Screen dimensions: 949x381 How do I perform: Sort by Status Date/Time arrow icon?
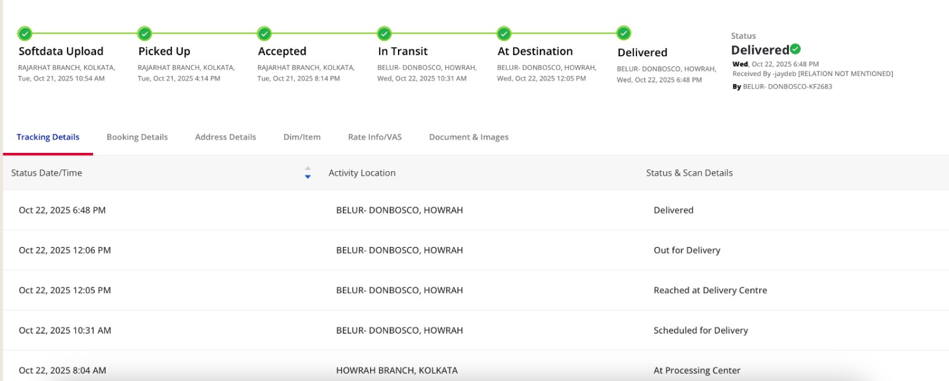coord(307,172)
